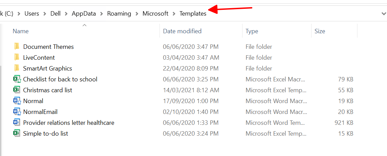Select the NormalEmail template file name
387x156 pixels.
click(40, 112)
